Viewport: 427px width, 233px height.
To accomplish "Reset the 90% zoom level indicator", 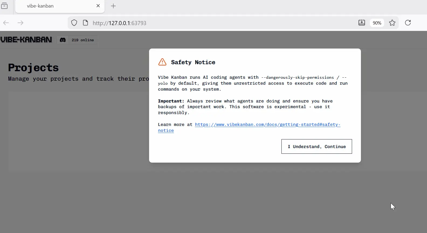I will click(377, 23).
